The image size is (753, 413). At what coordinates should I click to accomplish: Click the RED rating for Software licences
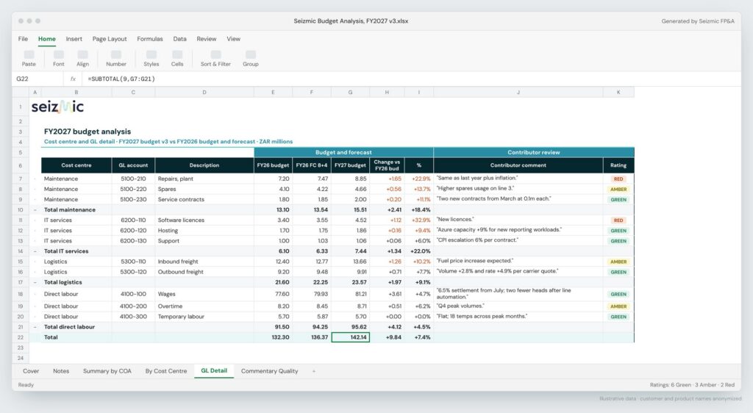618,220
